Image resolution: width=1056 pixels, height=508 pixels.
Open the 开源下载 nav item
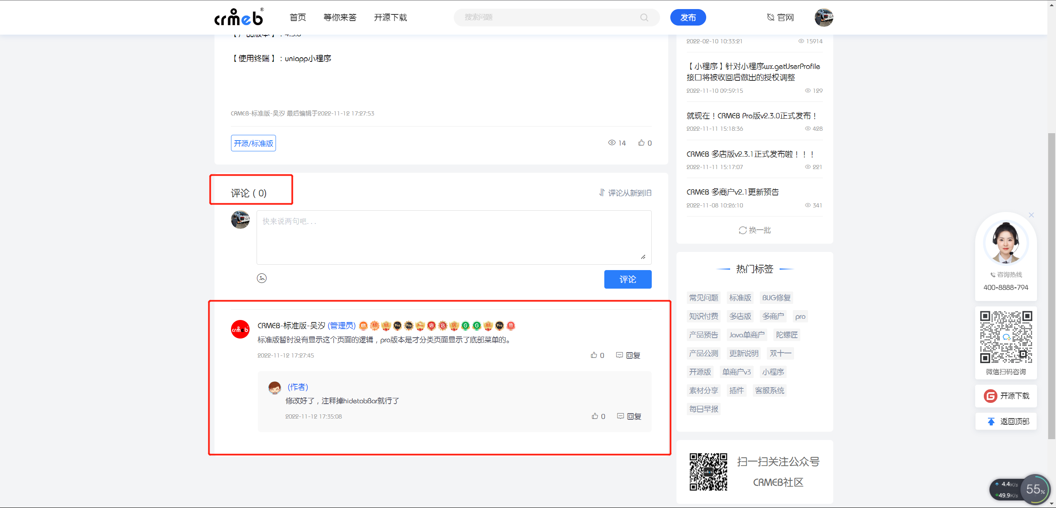tap(390, 17)
